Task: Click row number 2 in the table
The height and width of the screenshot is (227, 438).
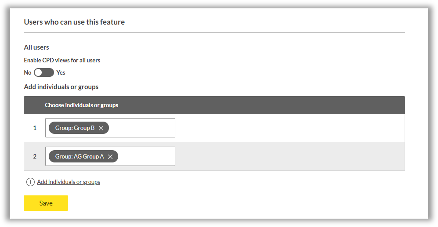Action: coord(35,156)
